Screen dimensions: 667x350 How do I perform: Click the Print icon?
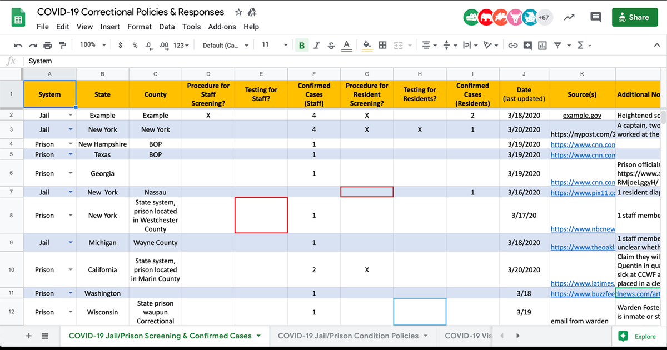(x=47, y=45)
